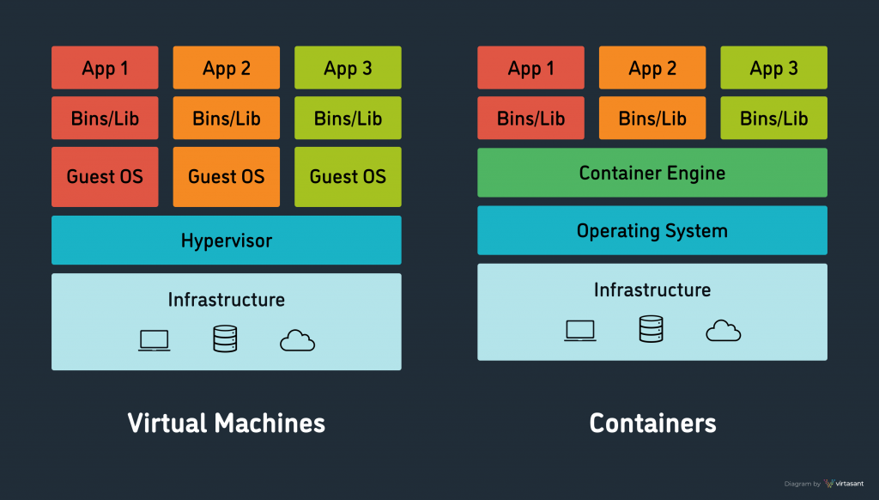Click the database stack icon under Containers Infrastructure

tap(652, 328)
